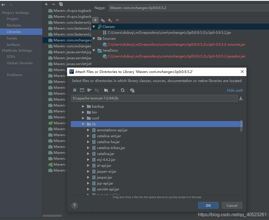The width and height of the screenshot is (269, 220).
Task: Expand the bin folder in the tree
Action: [83, 112]
